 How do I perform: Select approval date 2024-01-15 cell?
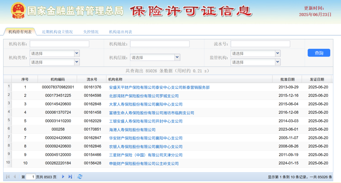288,163
